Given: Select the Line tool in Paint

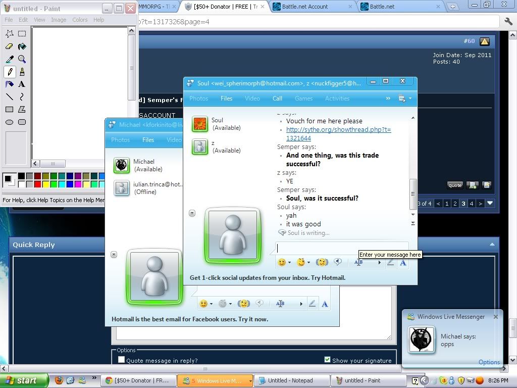Looking at the screenshot, I should click(x=10, y=96).
